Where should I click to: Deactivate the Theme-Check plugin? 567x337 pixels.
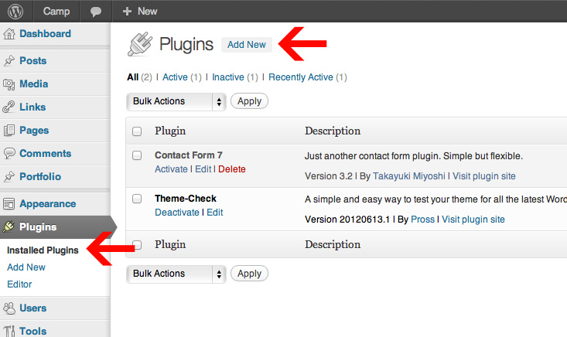pyautogui.click(x=178, y=213)
